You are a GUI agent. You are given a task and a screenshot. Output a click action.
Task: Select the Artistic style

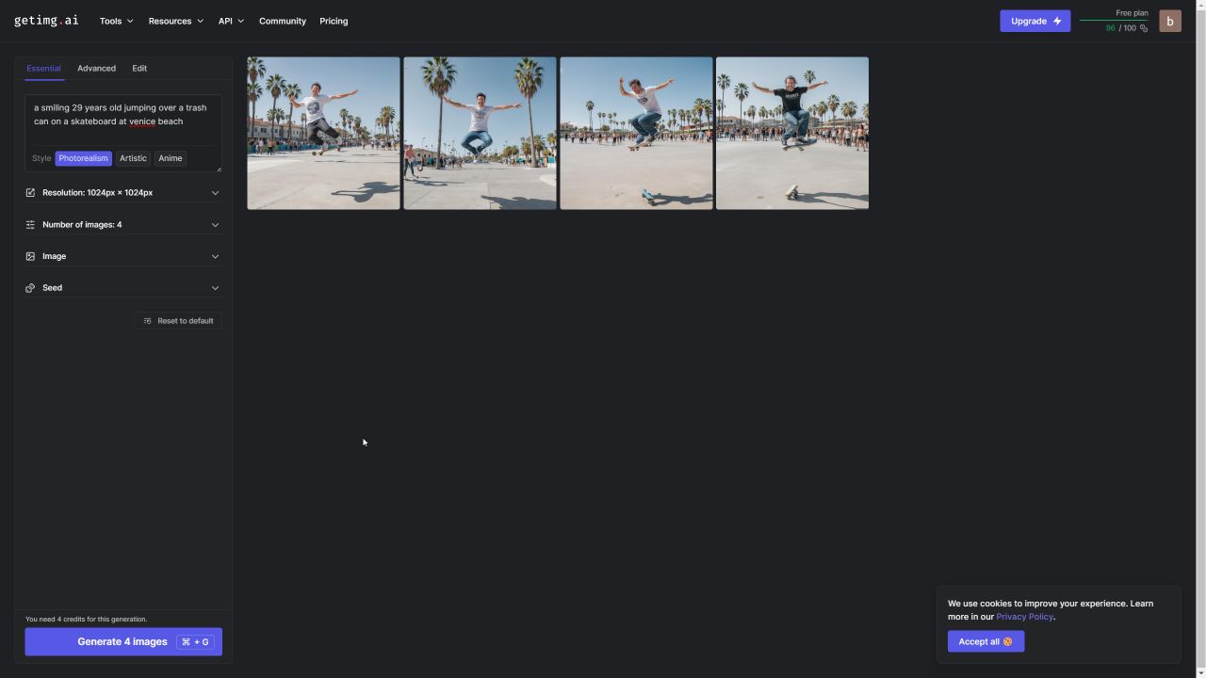click(133, 158)
